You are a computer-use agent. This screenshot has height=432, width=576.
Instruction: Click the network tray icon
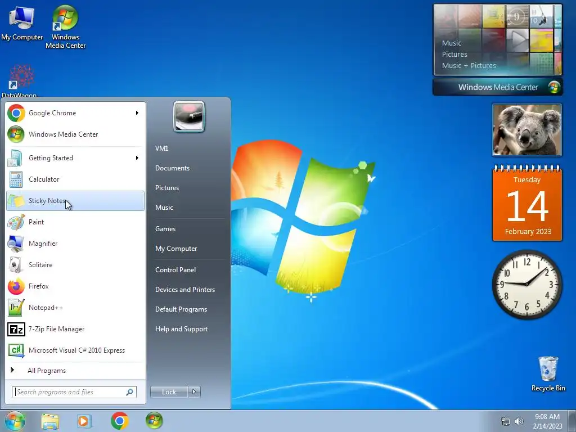[506, 422]
